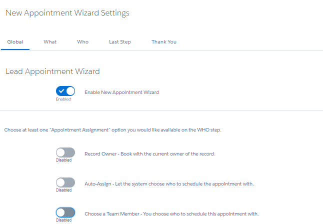This screenshot has height=224, width=323.
Task: Click the New Appointment Wizard Settings title
Action: click(x=67, y=13)
